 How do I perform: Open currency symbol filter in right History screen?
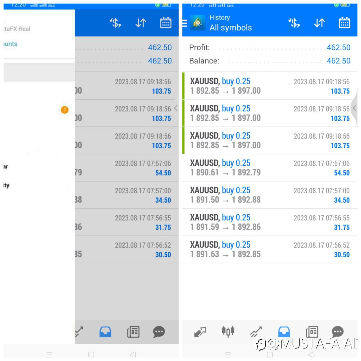[x=294, y=23]
